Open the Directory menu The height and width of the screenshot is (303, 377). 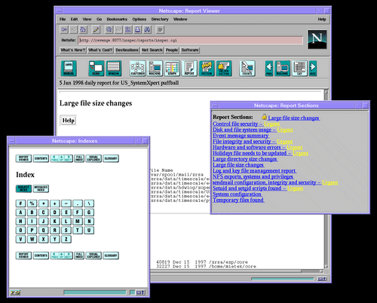tap(160, 19)
